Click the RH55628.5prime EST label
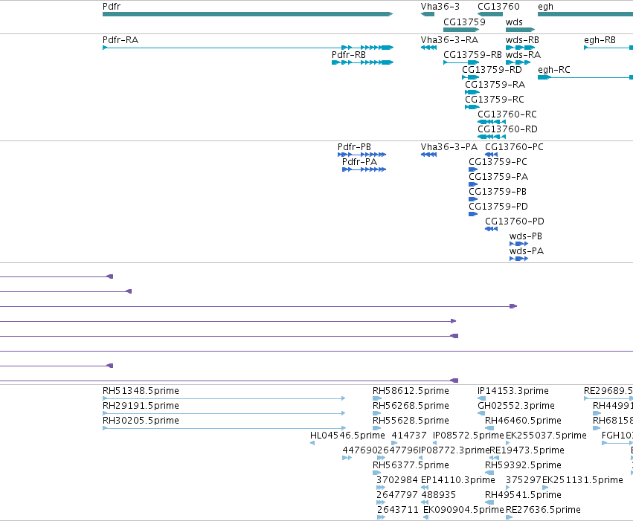The height and width of the screenshot is (521, 633). [x=411, y=421]
